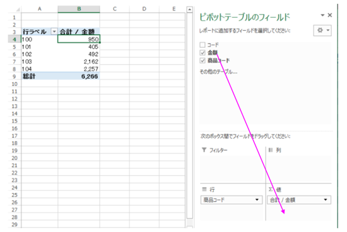The width and height of the screenshot is (347, 232).
Task: Open the 行ラベル filter dropdown
Action: (x=54, y=32)
